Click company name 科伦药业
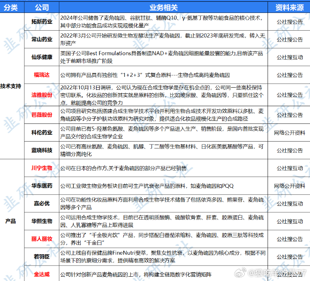The image size is (310, 281). (42, 133)
